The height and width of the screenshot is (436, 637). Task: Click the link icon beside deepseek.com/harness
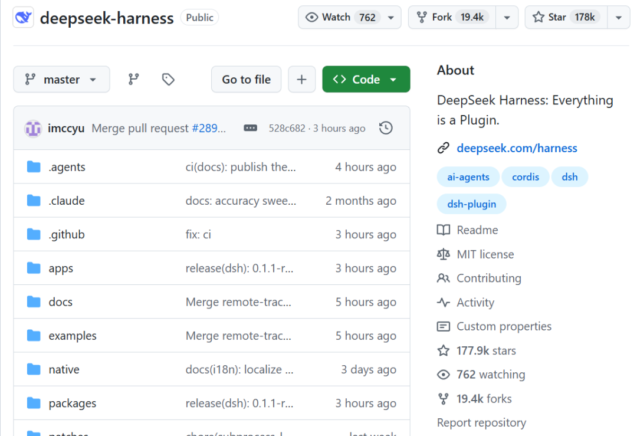pyautogui.click(x=443, y=148)
